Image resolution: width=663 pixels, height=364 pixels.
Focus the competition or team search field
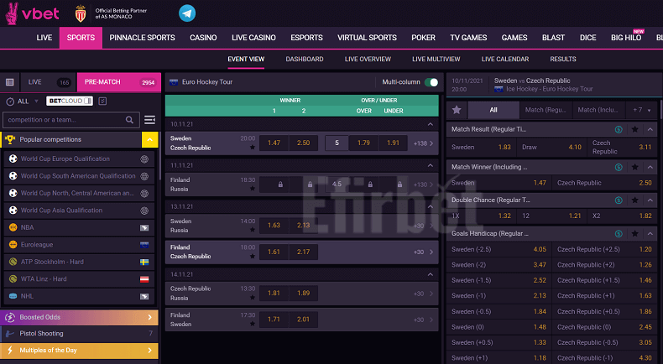[x=71, y=120]
